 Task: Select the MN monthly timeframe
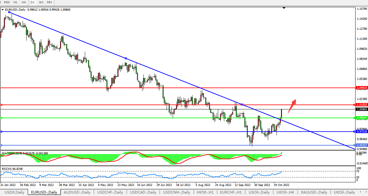coord(49,2)
